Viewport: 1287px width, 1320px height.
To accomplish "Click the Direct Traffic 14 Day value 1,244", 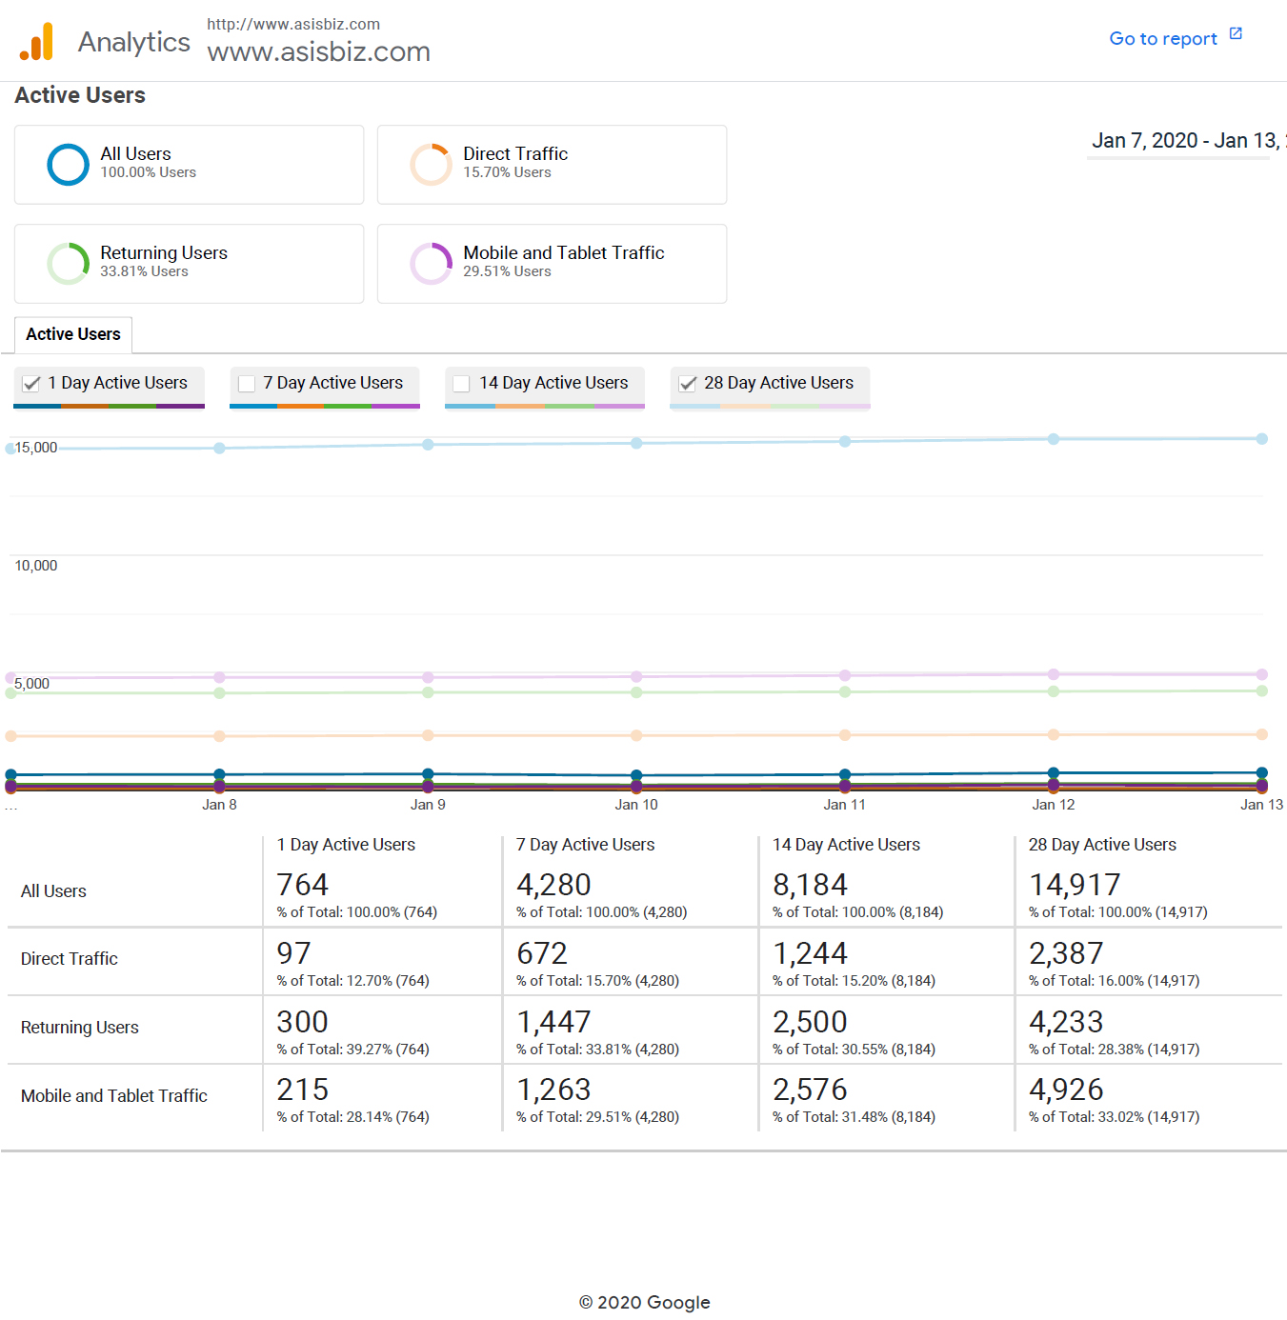I will pos(810,953).
